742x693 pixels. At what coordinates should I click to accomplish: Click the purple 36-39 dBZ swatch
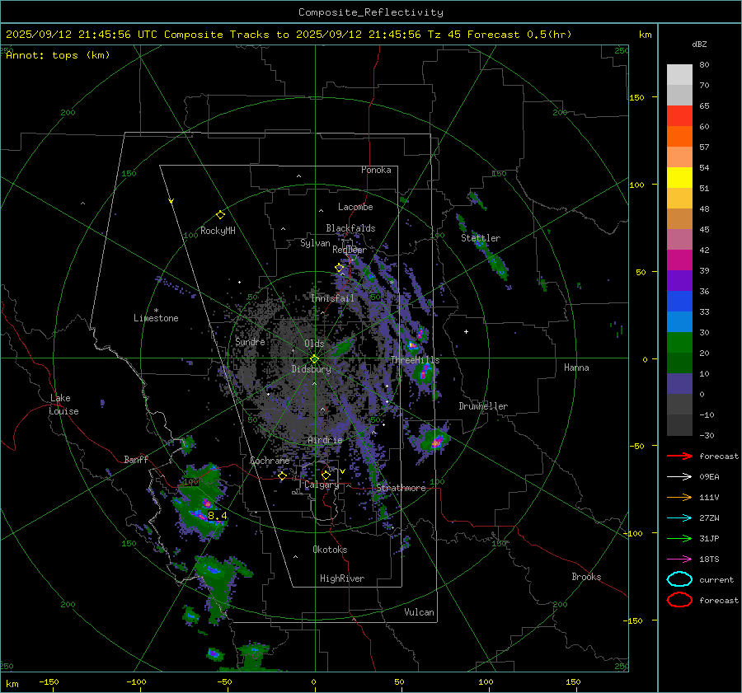click(x=679, y=280)
